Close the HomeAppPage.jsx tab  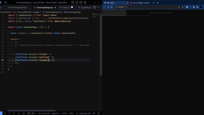(x=55, y=8)
